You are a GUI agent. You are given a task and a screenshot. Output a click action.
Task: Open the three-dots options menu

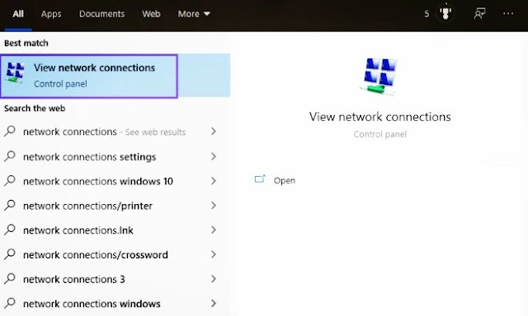(x=508, y=13)
